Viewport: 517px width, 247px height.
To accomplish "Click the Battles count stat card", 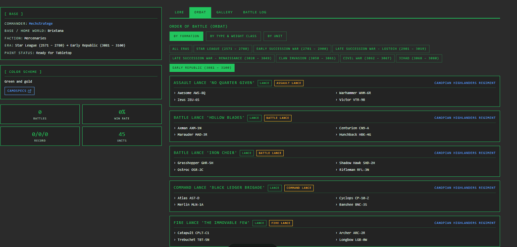I will click(40, 114).
